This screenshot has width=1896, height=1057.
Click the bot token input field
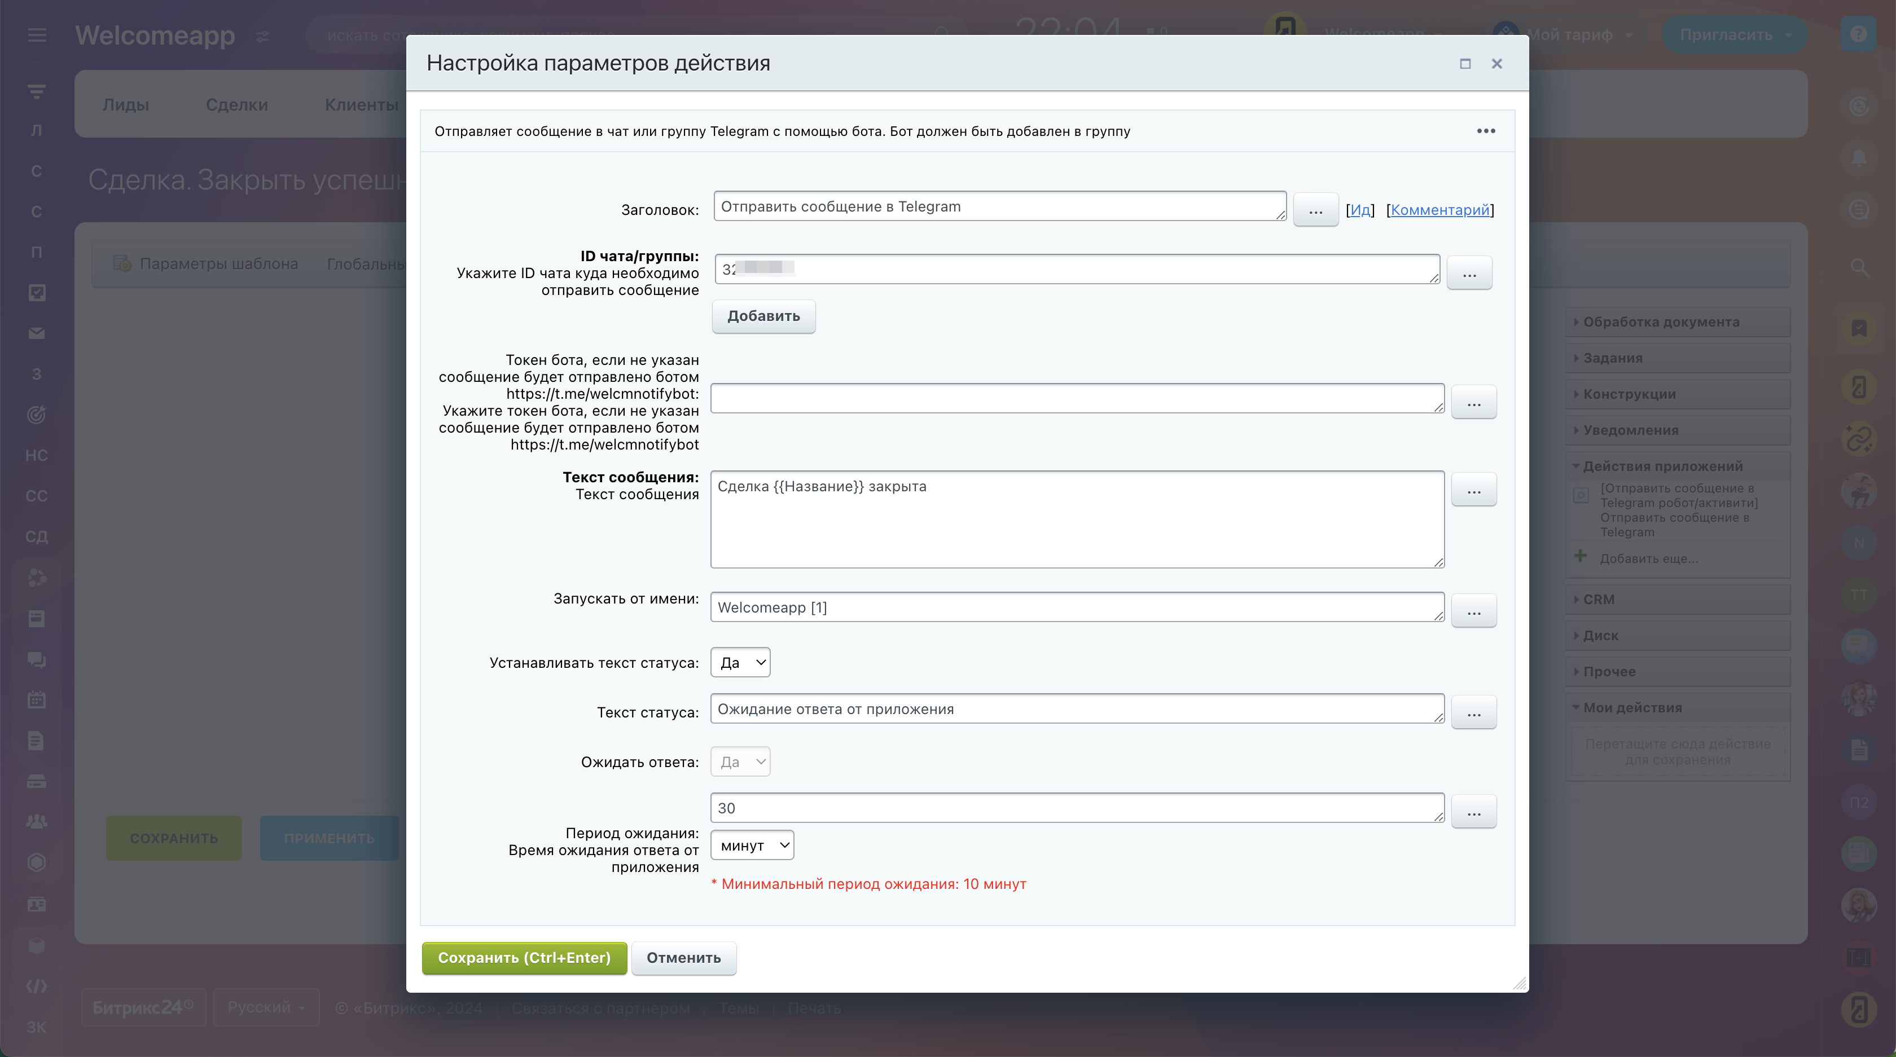(1076, 399)
